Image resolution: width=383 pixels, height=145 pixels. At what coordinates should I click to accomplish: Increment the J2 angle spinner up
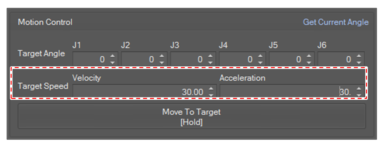161,56
